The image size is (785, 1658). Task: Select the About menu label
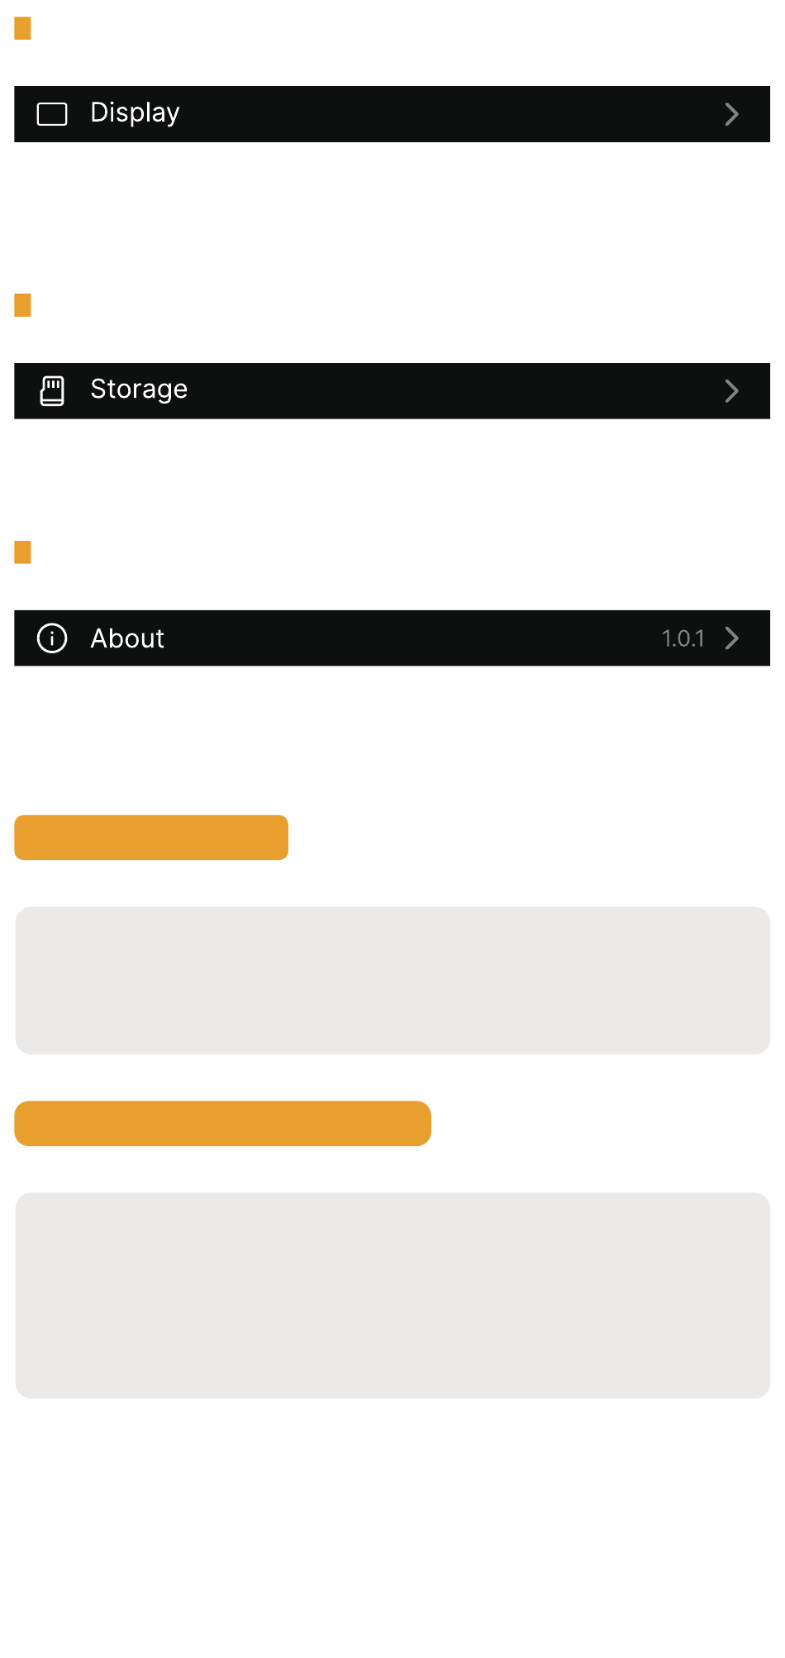[127, 638]
